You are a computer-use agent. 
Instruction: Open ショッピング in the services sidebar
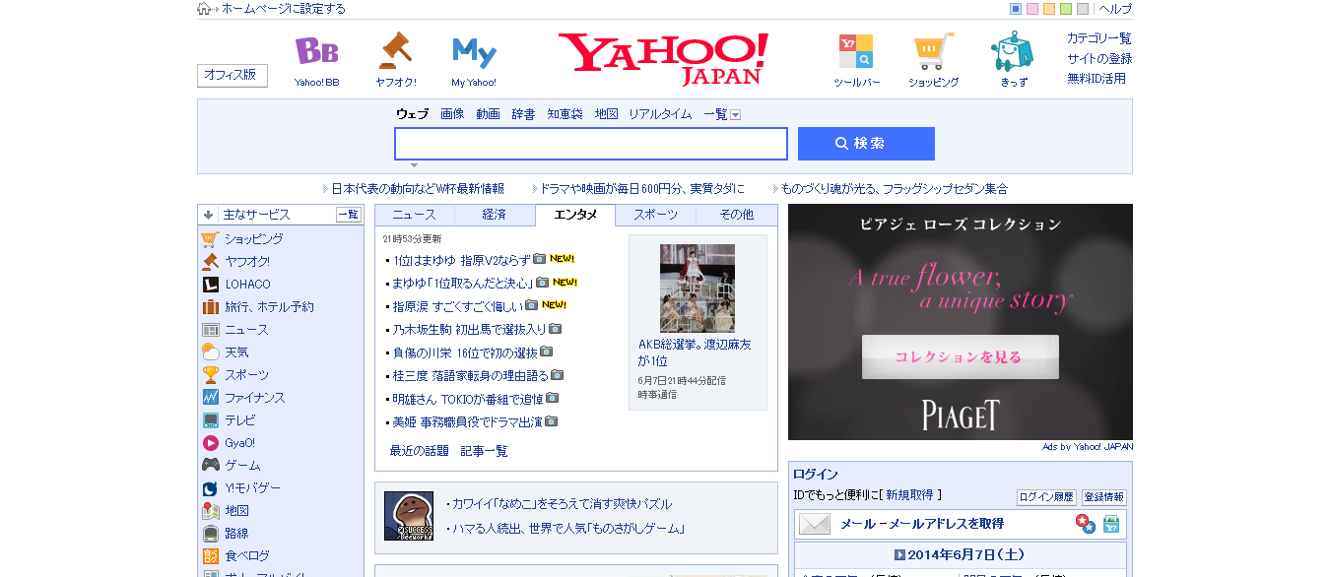(253, 239)
